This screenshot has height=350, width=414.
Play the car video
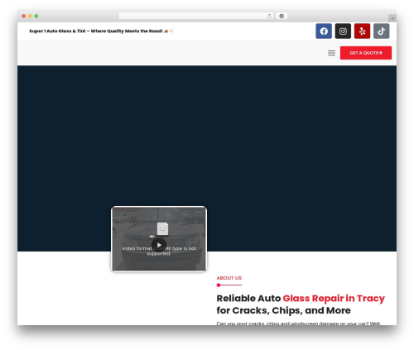[159, 245]
